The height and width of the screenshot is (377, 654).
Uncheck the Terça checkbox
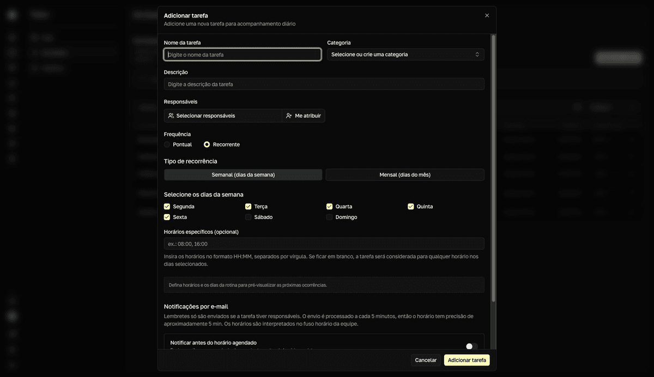point(249,206)
